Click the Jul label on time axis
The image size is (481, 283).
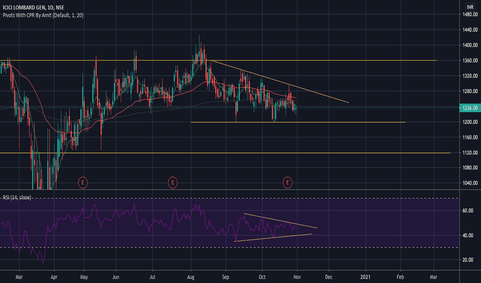click(152, 277)
